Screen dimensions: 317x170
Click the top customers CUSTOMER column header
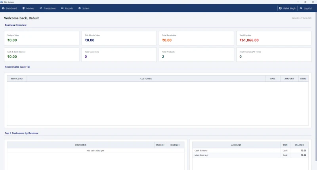81,145
